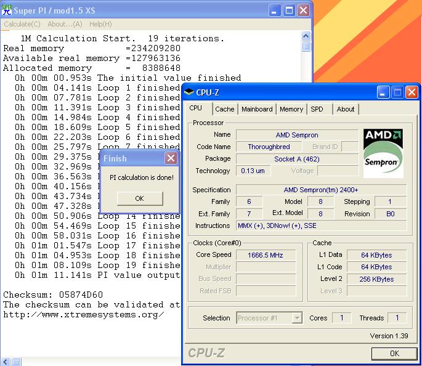Click the http://www.xtremesystems.org/ text

click(84, 315)
